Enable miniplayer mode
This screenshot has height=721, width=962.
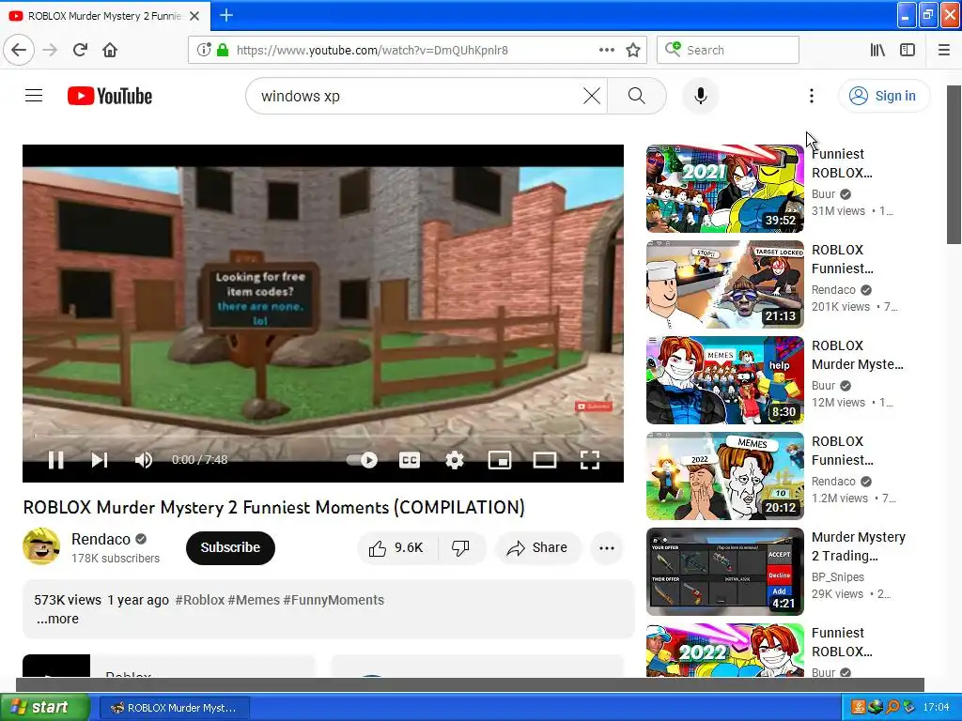click(x=500, y=460)
